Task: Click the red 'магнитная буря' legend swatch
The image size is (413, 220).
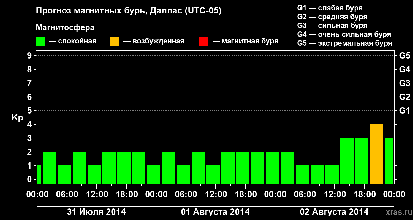Action: (204, 42)
